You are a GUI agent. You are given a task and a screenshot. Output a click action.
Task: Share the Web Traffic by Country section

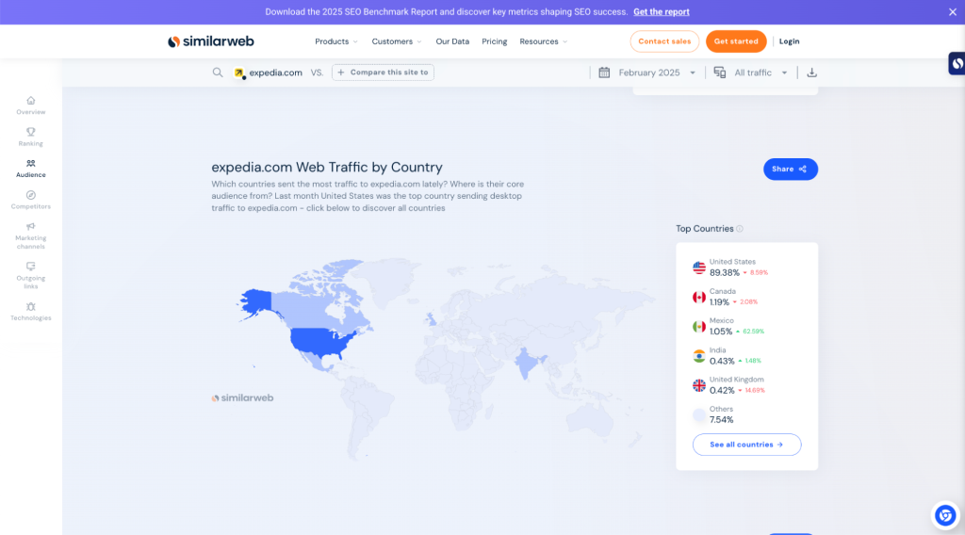pos(791,170)
